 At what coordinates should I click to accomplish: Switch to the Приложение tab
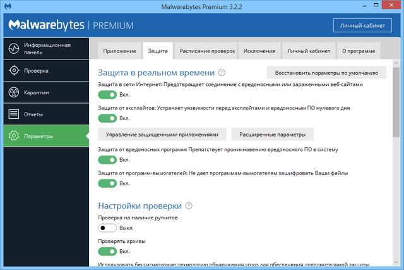click(x=120, y=51)
